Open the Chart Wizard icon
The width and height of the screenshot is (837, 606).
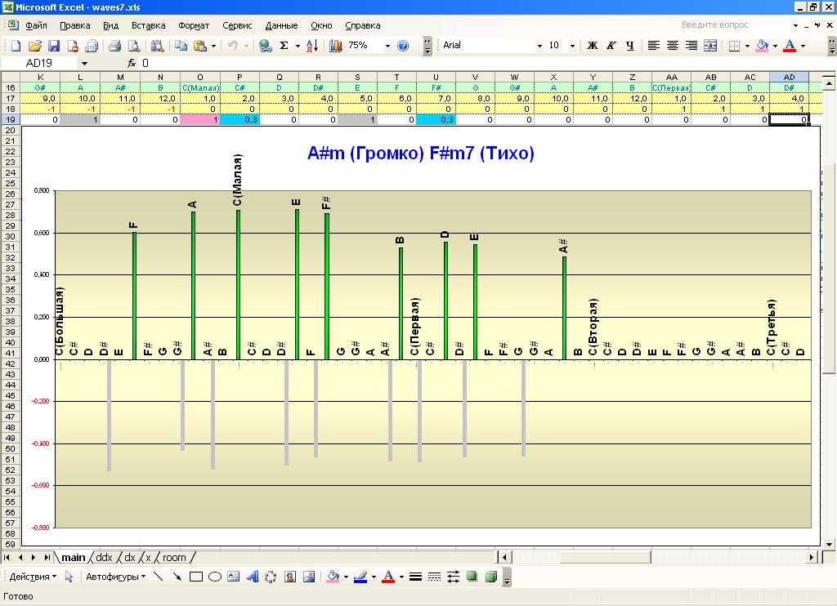tap(335, 46)
